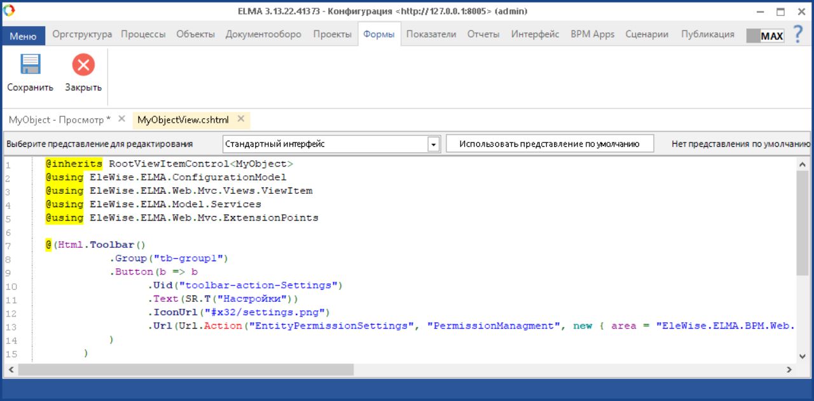
Task: Expand the Стандартный интерфейс dropdown arrow
Action: pos(434,144)
